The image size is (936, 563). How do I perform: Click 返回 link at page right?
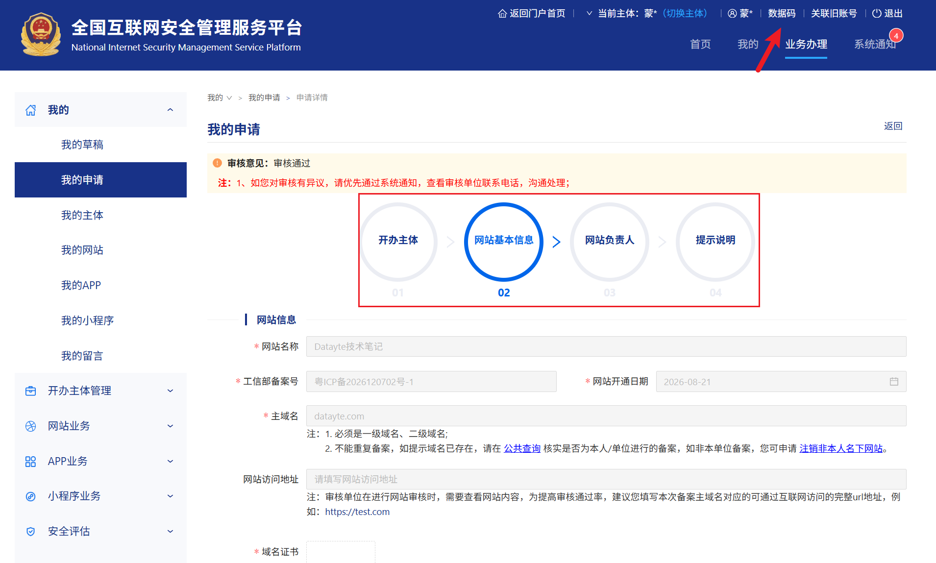[893, 126]
